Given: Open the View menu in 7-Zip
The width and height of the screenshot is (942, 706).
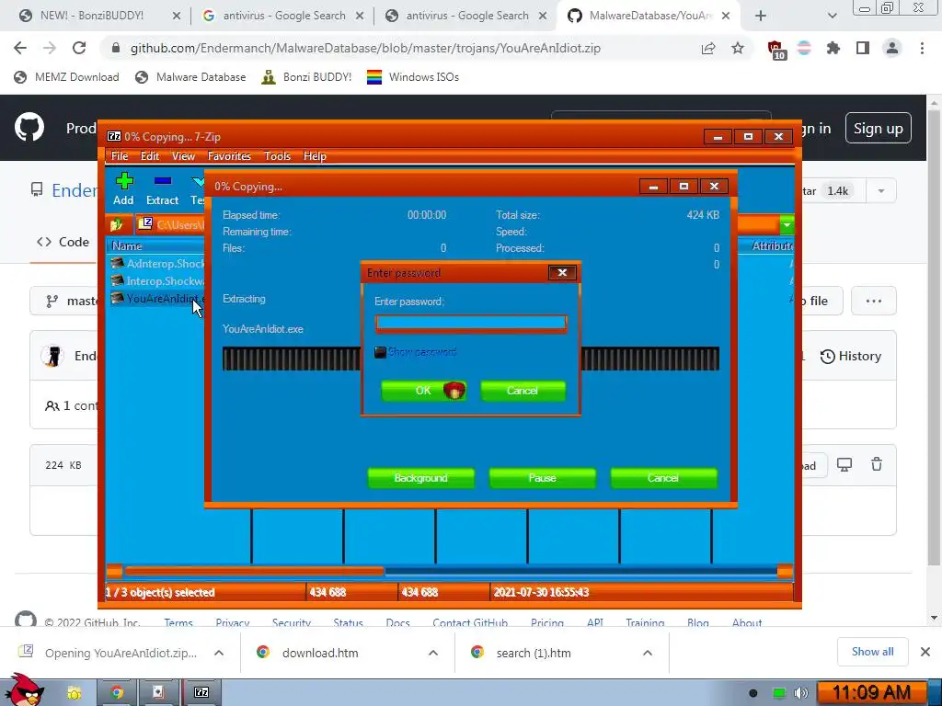Looking at the screenshot, I should pos(183,156).
